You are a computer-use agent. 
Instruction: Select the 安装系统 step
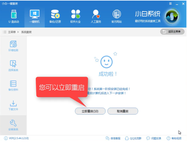click(x=13, y=125)
